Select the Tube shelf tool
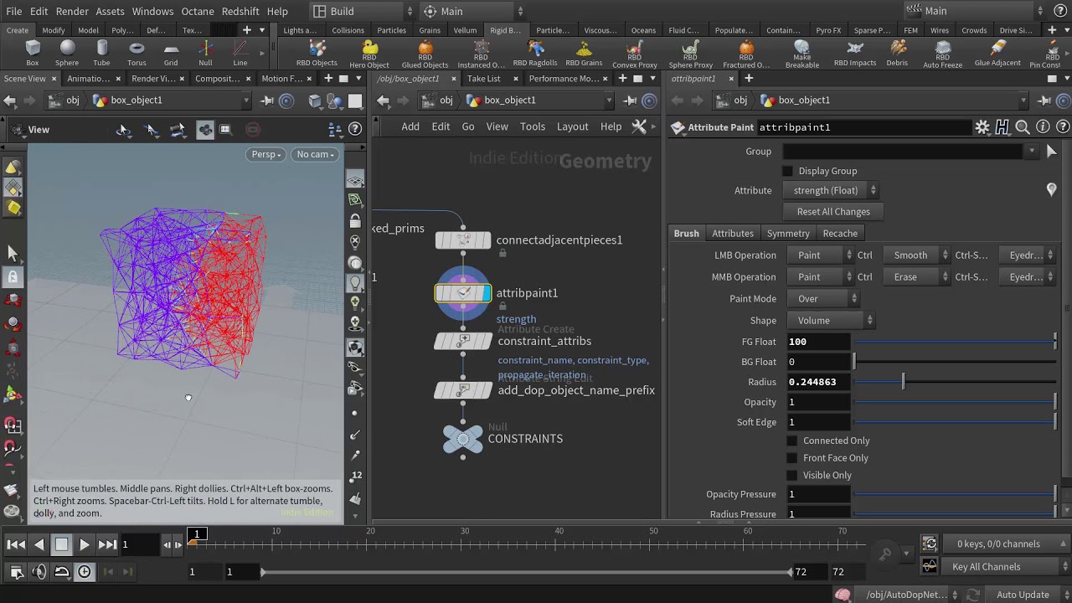Image resolution: width=1072 pixels, height=603 pixels. point(101,53)
